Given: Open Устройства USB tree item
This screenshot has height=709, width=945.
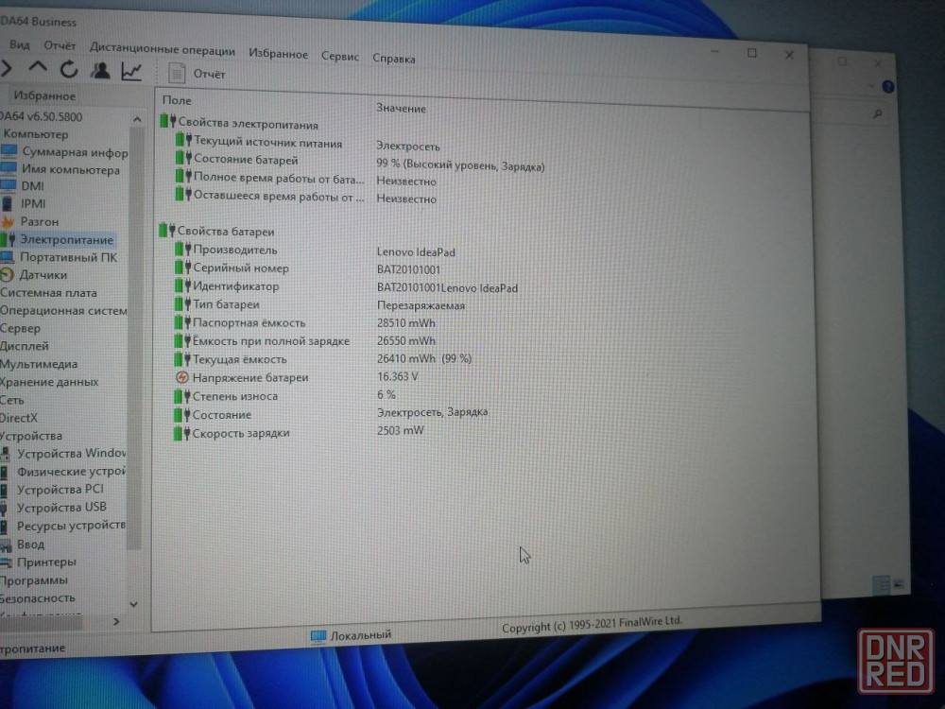Looking at the screenshot, I should (x=60, y=508).
